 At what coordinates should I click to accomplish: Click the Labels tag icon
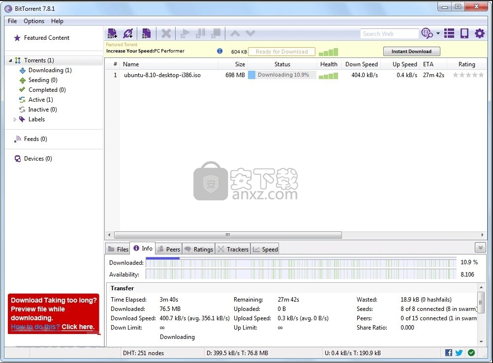[22, 119]
